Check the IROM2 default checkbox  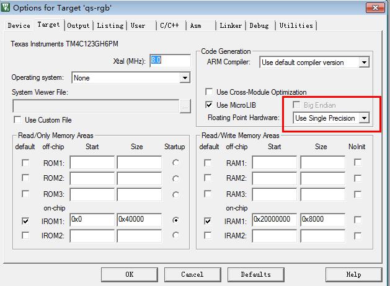tap(25, 235)
